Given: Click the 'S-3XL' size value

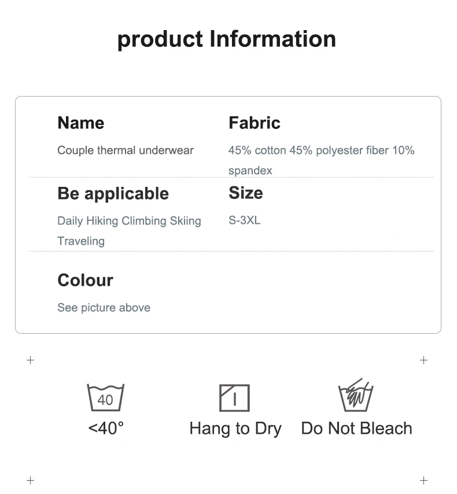Looking at the screenshot, I should (244, 220).
